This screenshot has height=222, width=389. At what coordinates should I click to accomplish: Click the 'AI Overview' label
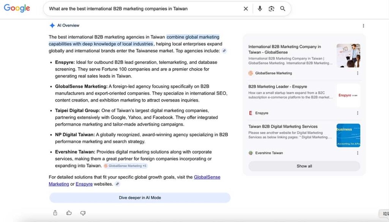point(68,25)
